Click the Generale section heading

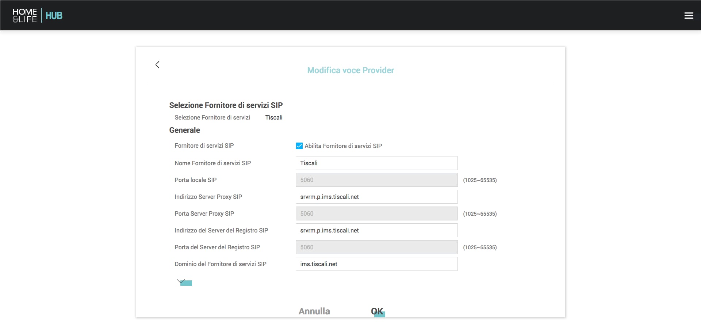point(184,130)
